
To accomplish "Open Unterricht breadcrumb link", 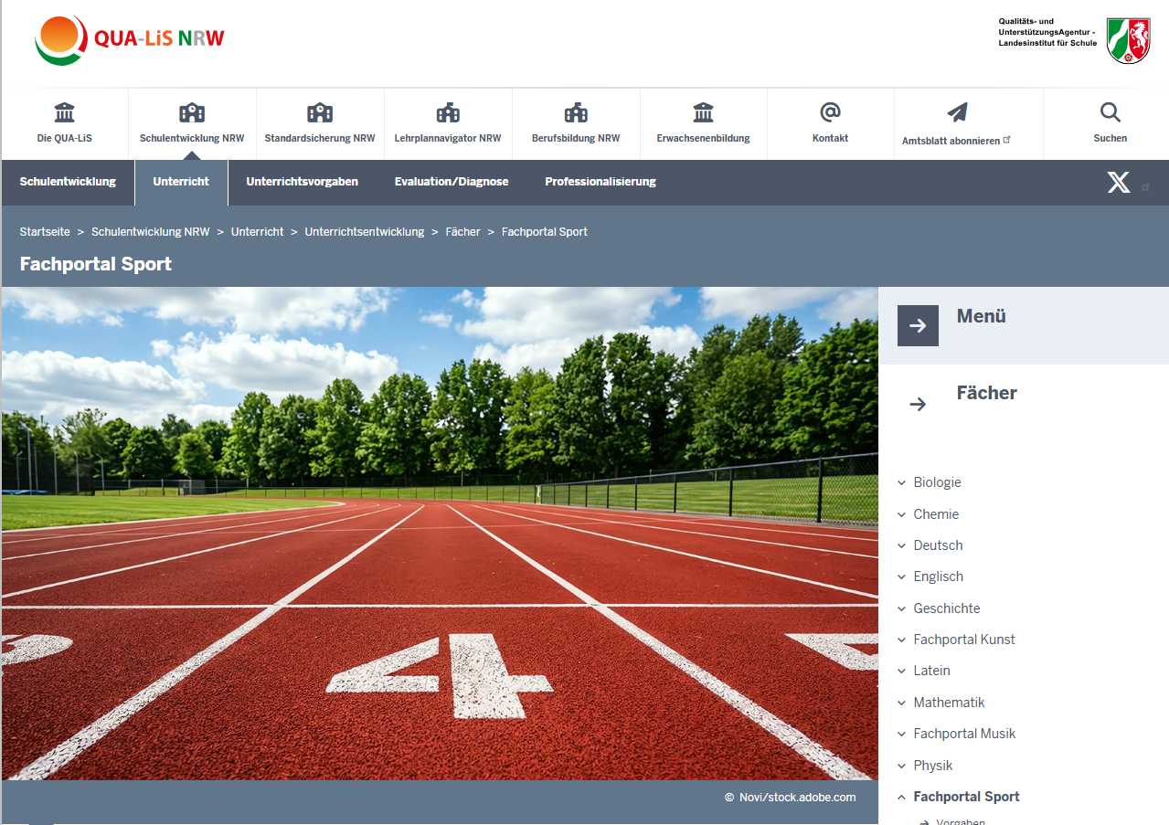I will point(257,232).
